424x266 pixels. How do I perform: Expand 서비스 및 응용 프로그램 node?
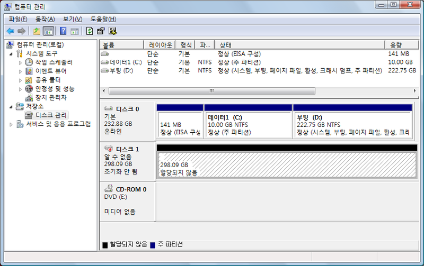tap(12, 124)
